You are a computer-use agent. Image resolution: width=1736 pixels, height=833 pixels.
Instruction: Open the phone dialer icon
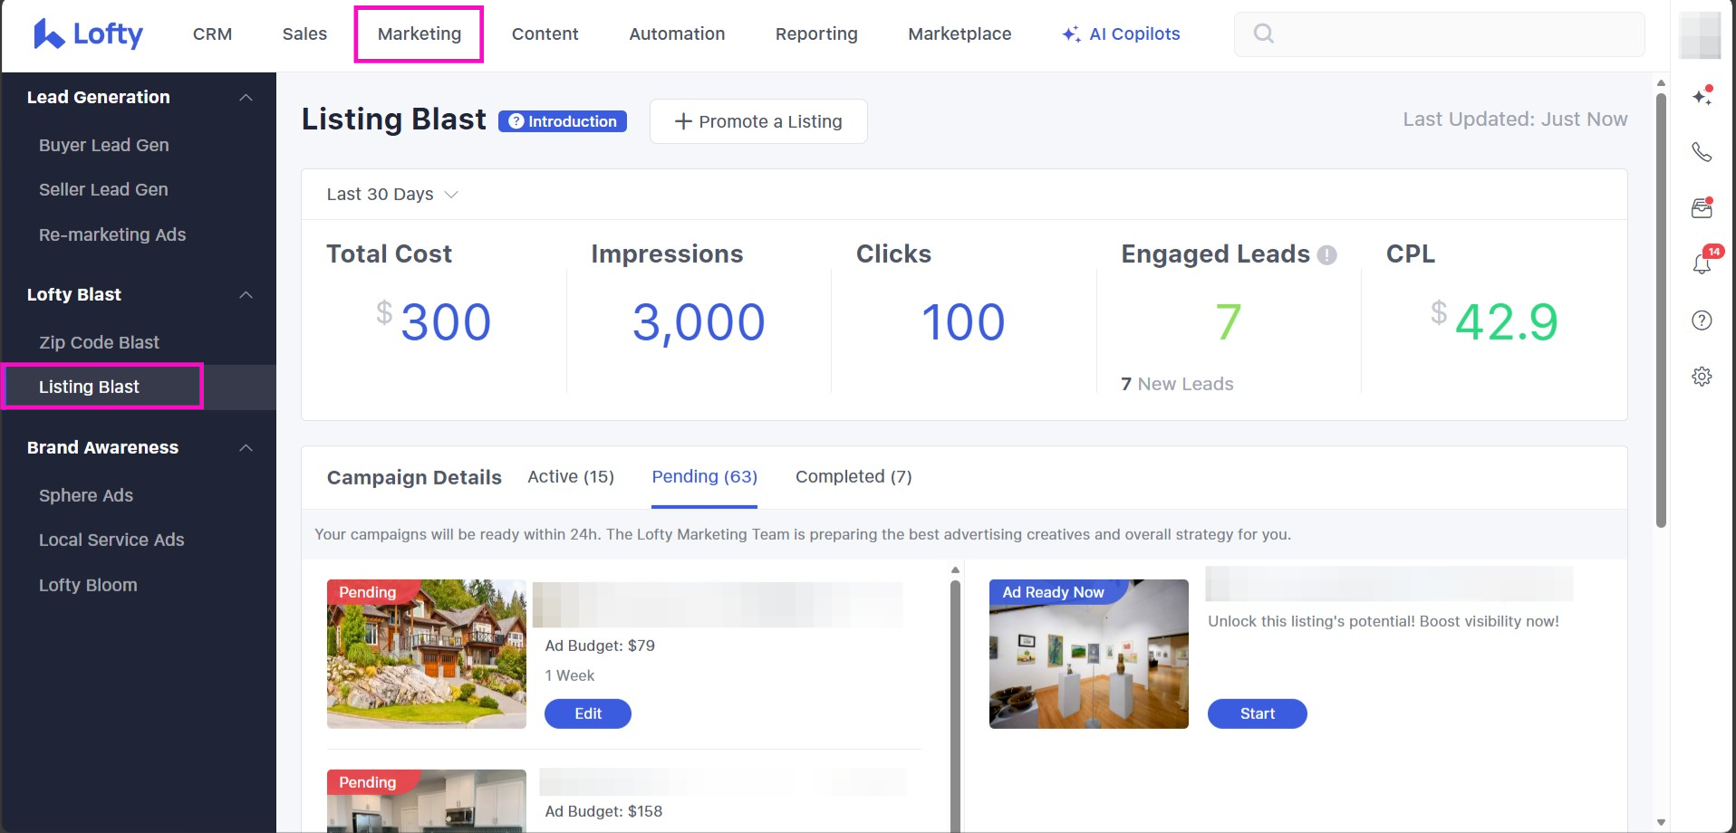click(x=1702, y=152)
